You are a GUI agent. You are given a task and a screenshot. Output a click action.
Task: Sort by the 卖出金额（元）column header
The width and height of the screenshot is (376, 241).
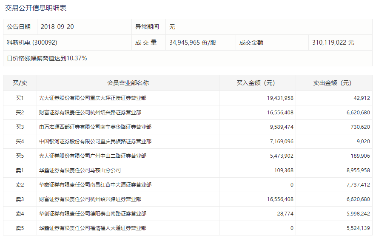(x=333, y=83)
